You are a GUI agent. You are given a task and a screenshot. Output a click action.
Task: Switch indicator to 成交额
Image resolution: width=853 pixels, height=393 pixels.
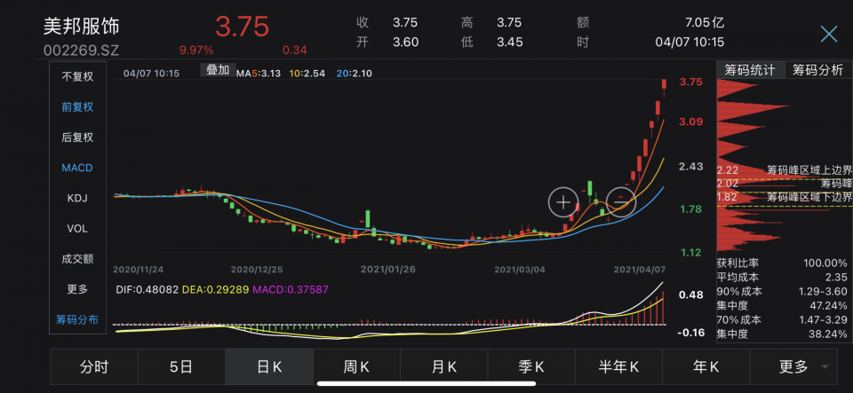77,259
